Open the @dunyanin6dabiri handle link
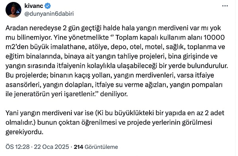The width and height of the screenshot is (238, 156). point(49,14)
